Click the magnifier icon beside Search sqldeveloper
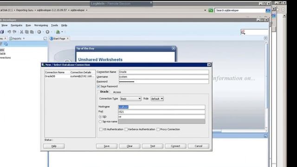297x167 pixels. (x=268, y=10)
